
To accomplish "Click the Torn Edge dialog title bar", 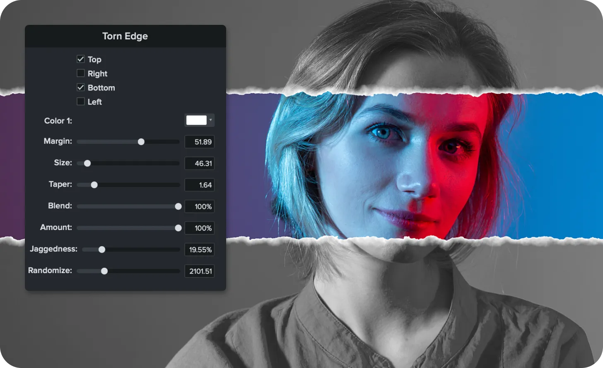I will point(125,36).
